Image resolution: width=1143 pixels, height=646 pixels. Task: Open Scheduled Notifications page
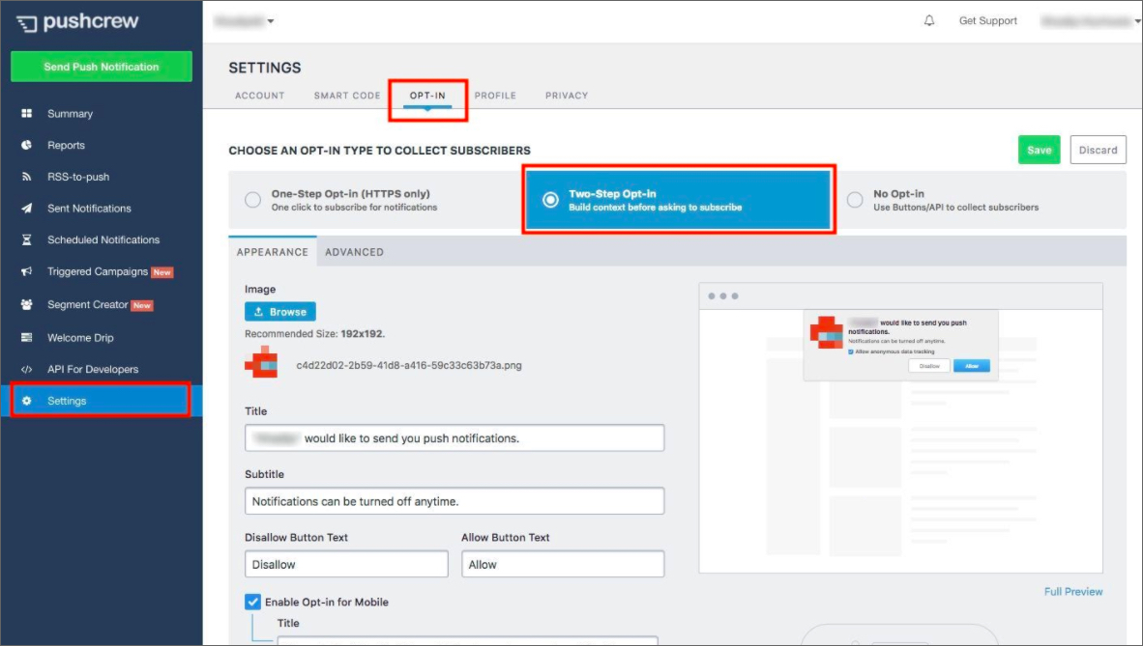point(103,239)
